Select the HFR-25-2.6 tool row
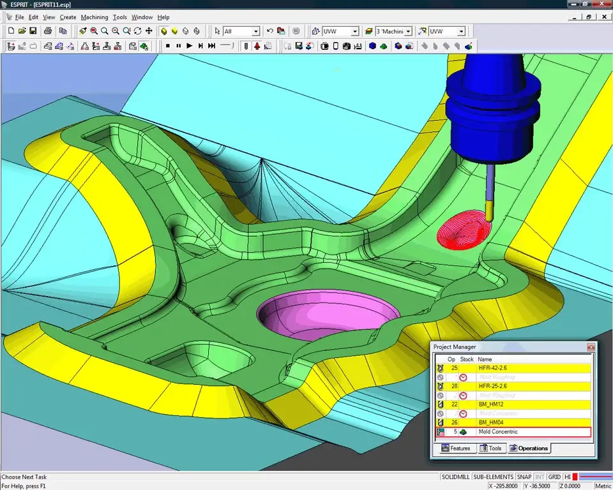 pos(513,386)
